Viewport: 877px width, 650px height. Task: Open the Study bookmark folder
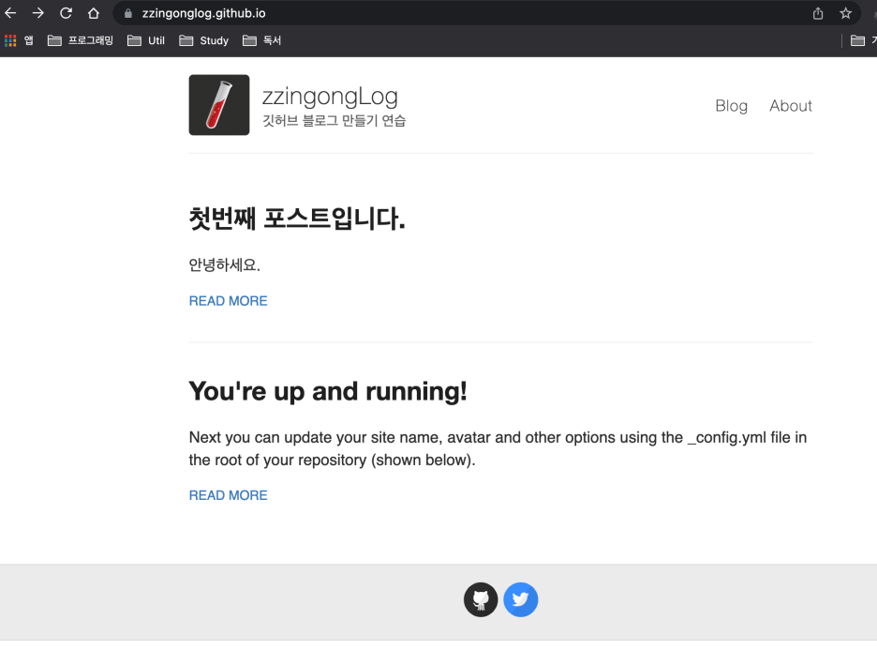(204, 40)
